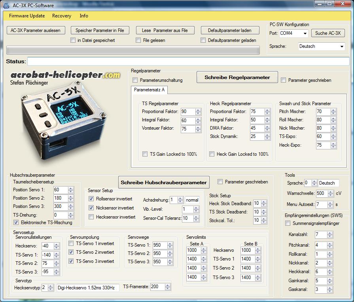Viewport: 354px width, 302px height.
Task: Select the Parametersatz A tab
Action: 150,90
